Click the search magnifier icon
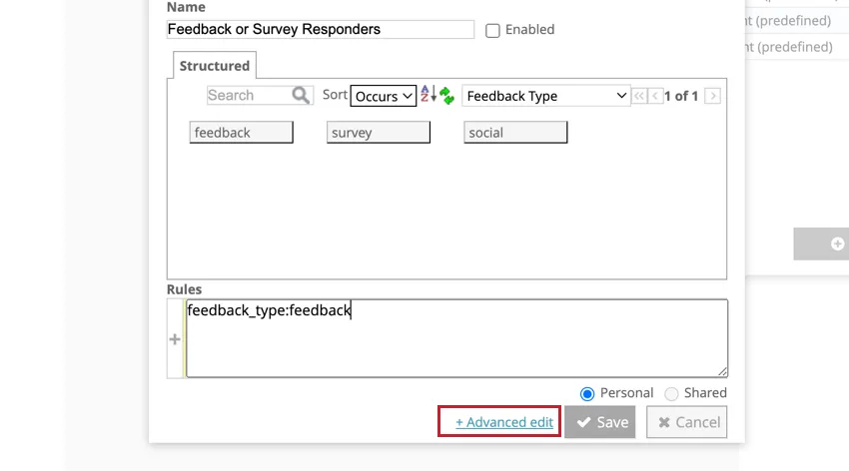 pos(301,96)
